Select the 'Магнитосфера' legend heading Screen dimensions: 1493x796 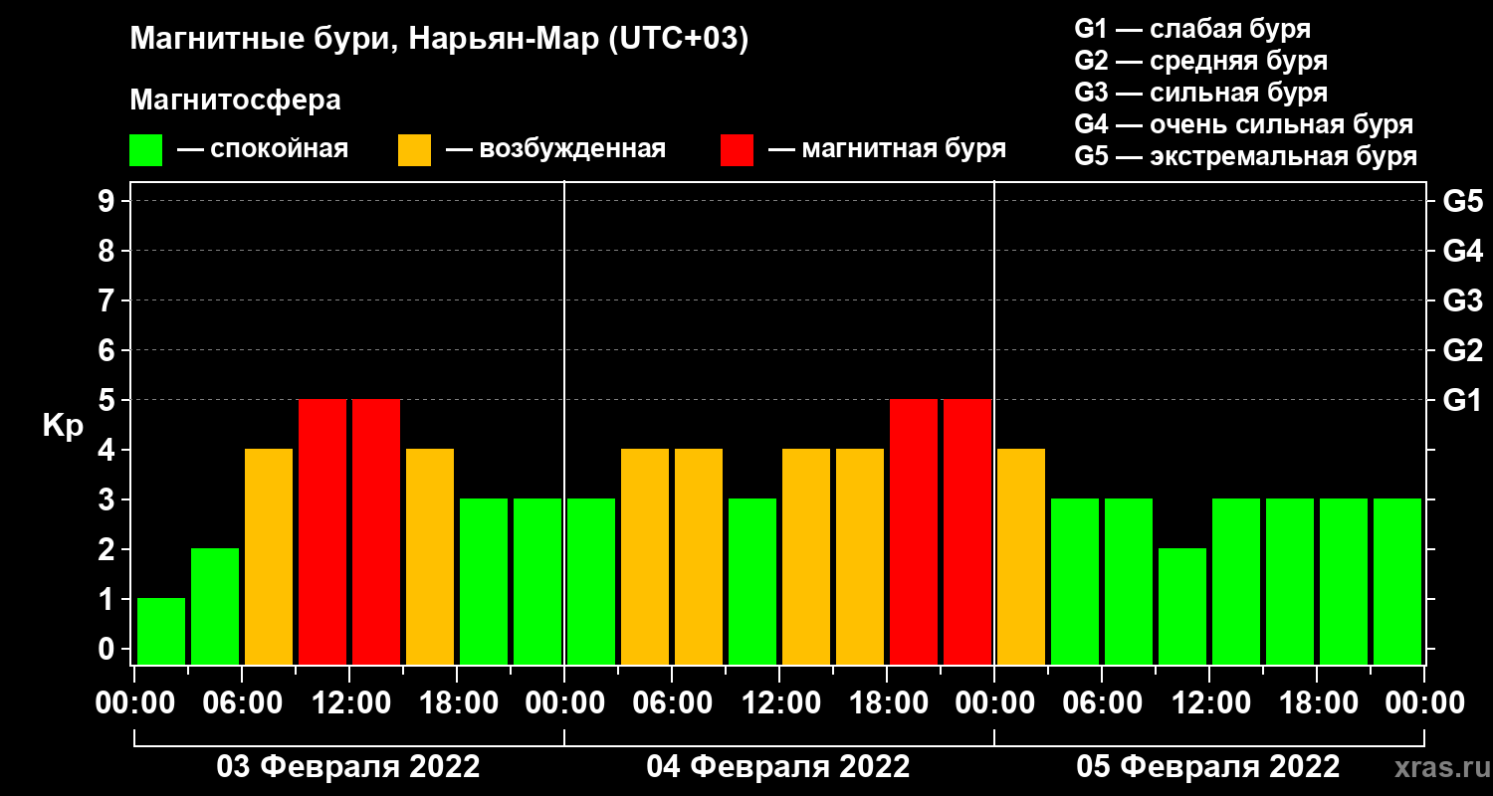(235, 100)
